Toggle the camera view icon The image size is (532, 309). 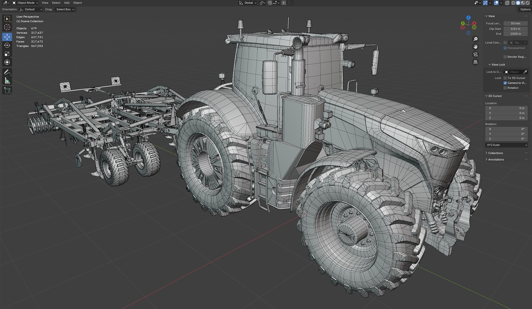point(476,54)
